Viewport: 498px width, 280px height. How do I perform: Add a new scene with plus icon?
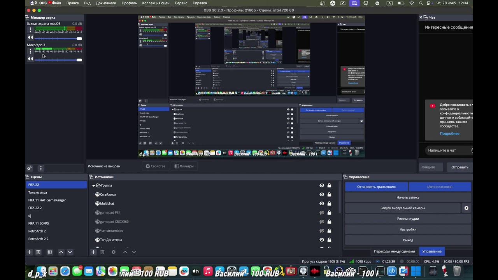[x=29, y=252]
